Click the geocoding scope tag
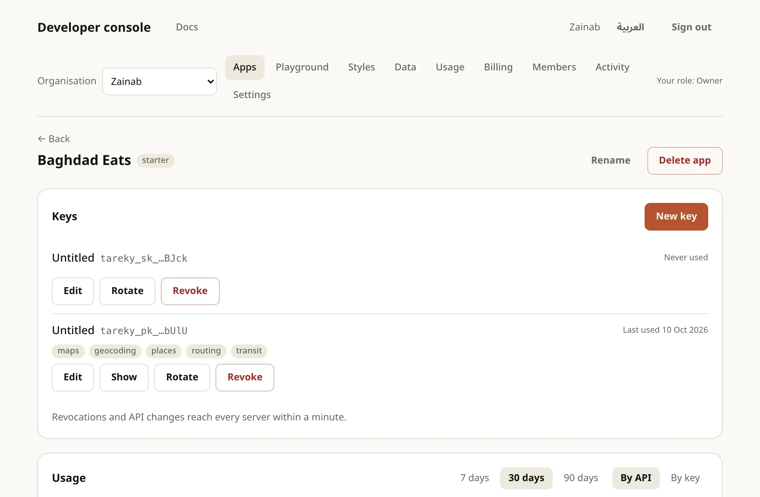This screenshot has height=497, width=760. (115, 351)
